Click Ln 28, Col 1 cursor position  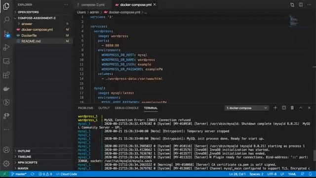click(237, 174)
